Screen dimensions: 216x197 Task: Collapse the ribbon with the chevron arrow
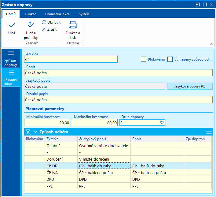(212, 44)
